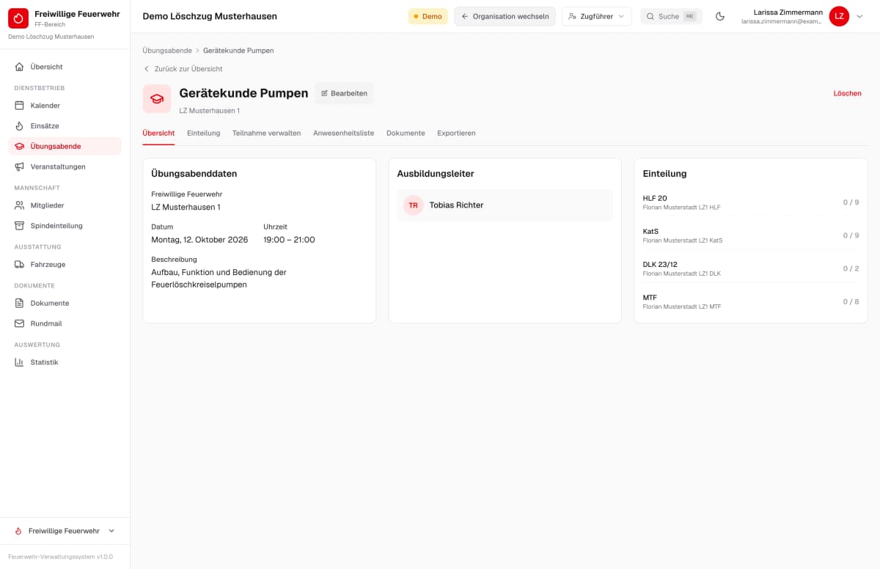Viewport: 880px width, 569px height.
Task: Click the version text Feuerwehr-Verwaltungssystem v1.0.0
Action: point(60,557)
